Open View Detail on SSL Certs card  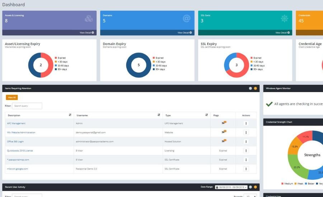pyautogui.click(x=282, y=33)
